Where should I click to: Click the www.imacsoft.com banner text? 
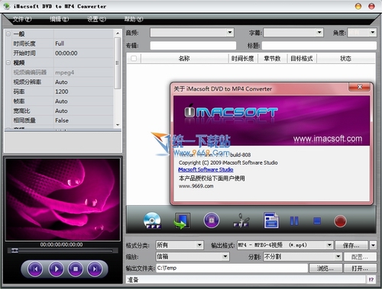point(328,139)
